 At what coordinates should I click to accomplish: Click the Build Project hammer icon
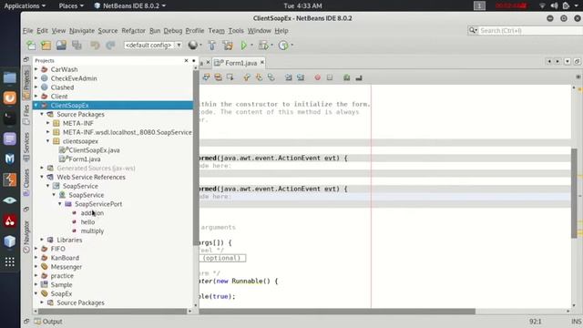coord(212,46)
